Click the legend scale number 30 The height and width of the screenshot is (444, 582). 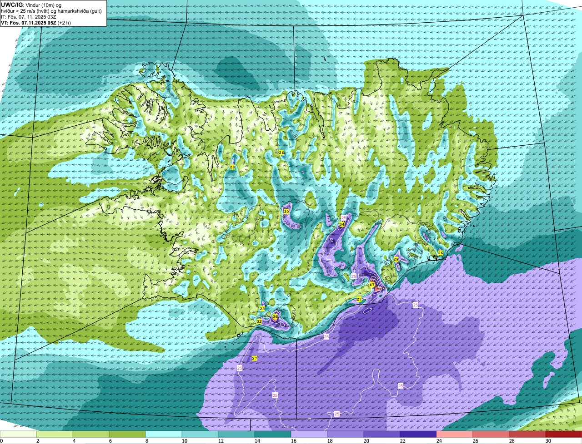tap(548, 441)
